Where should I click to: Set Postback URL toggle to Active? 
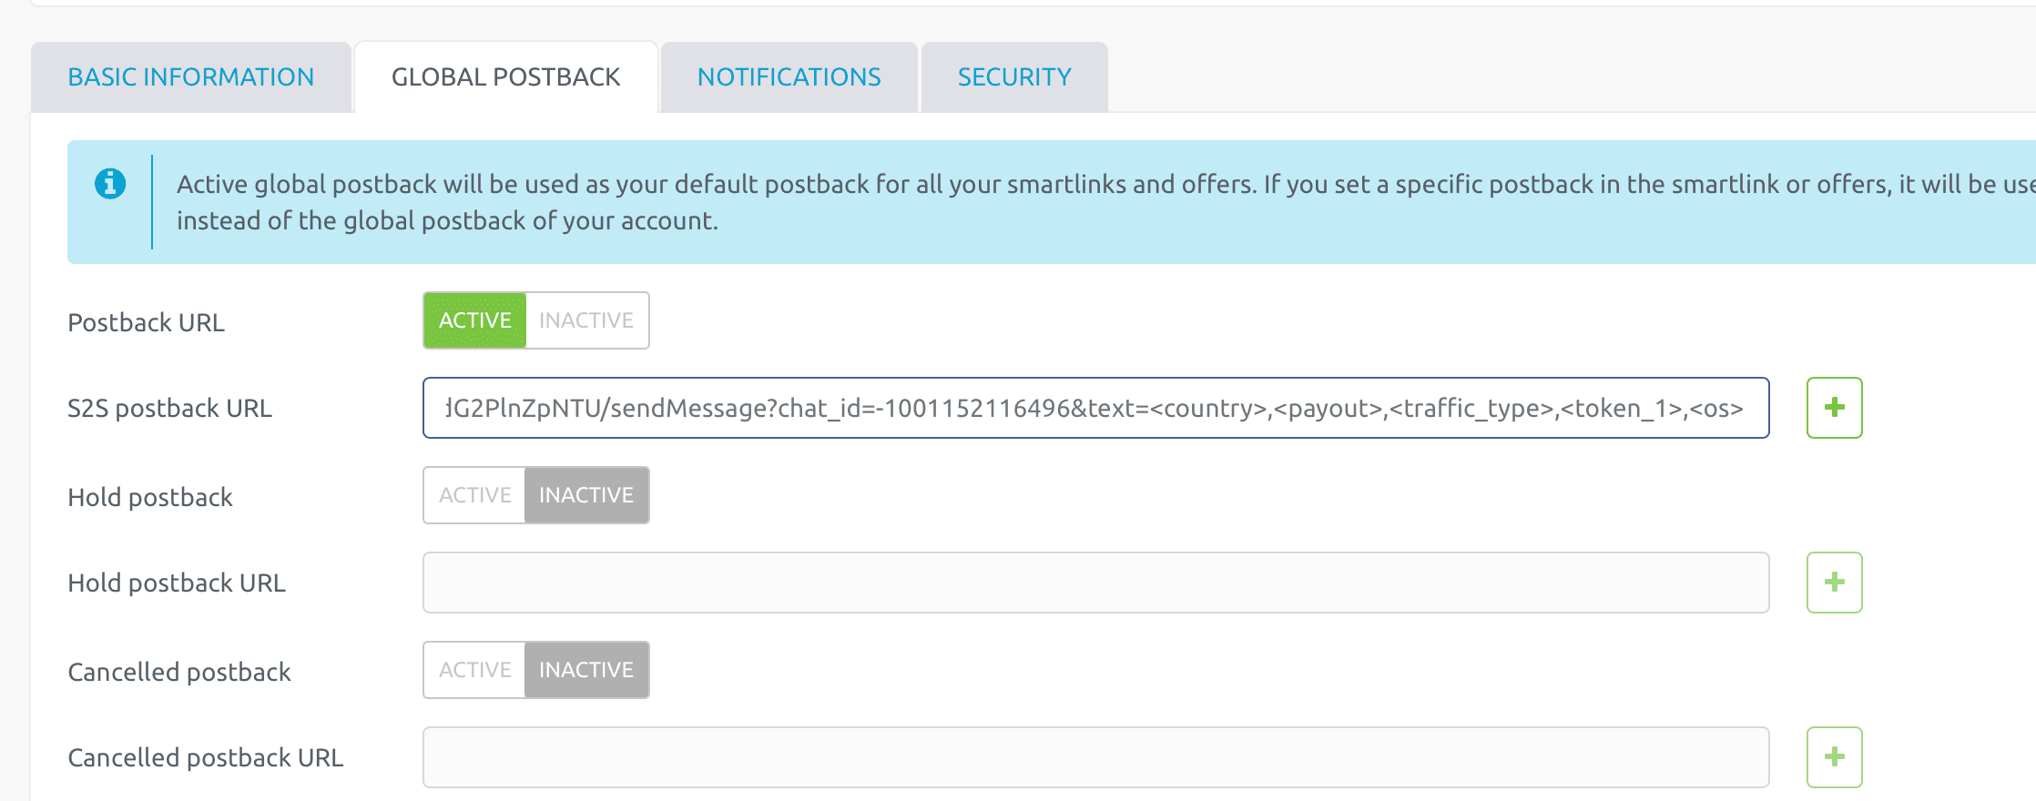(x=475, y=320)
